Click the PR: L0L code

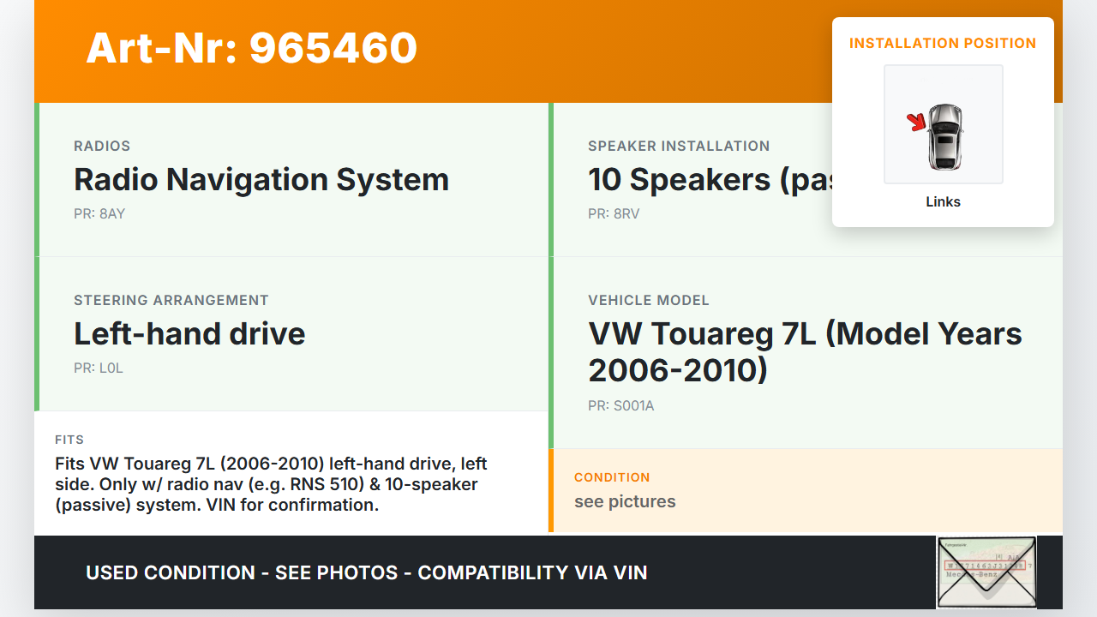[99, 368]
